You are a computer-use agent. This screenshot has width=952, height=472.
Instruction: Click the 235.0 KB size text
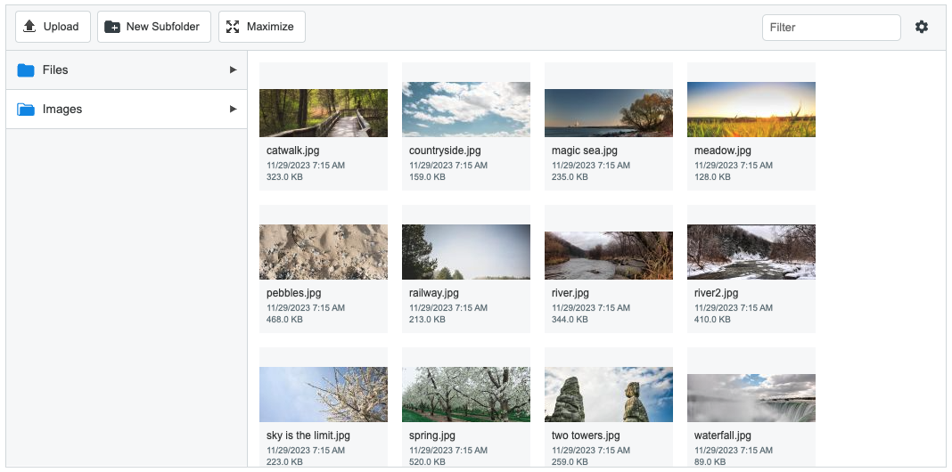point(570,177)
